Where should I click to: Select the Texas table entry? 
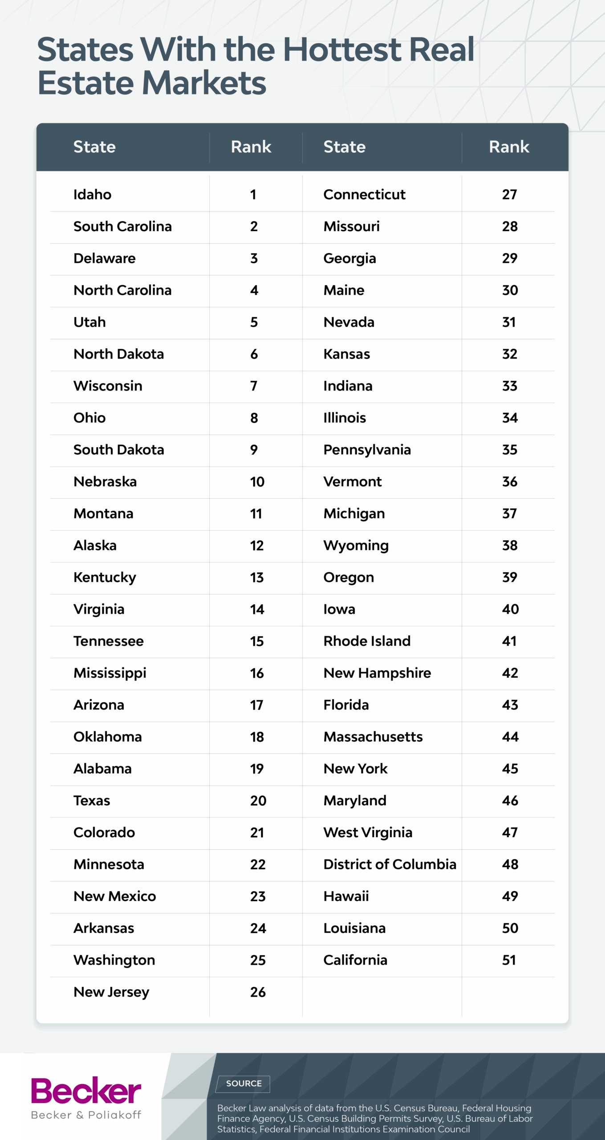tap(92, 801)
